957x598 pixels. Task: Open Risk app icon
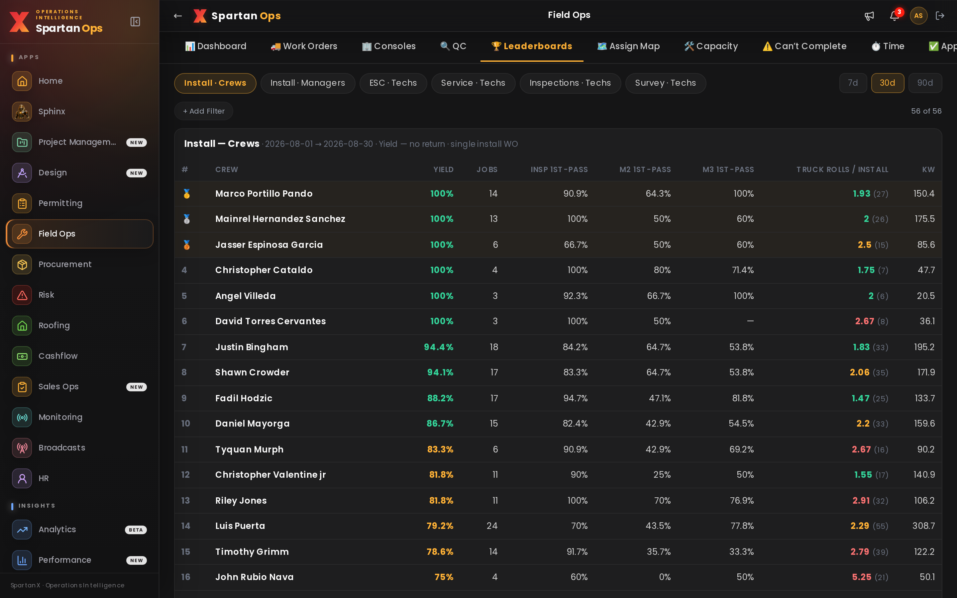pos(22,295)
